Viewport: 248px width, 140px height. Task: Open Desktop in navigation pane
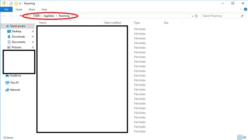click(x=16, y=31)
